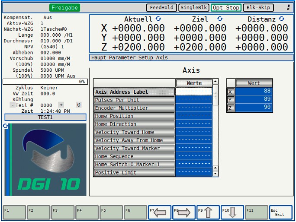Select the Z axis row header
296x222 pixels.
point(231,108)
